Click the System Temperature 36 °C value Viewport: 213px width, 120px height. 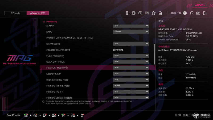(x=189, y=39)
